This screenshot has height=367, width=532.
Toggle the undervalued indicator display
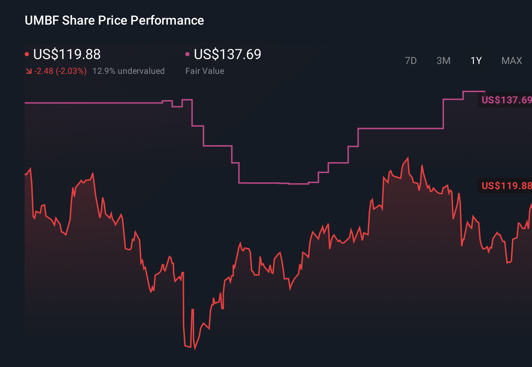[x=129, y=71]
